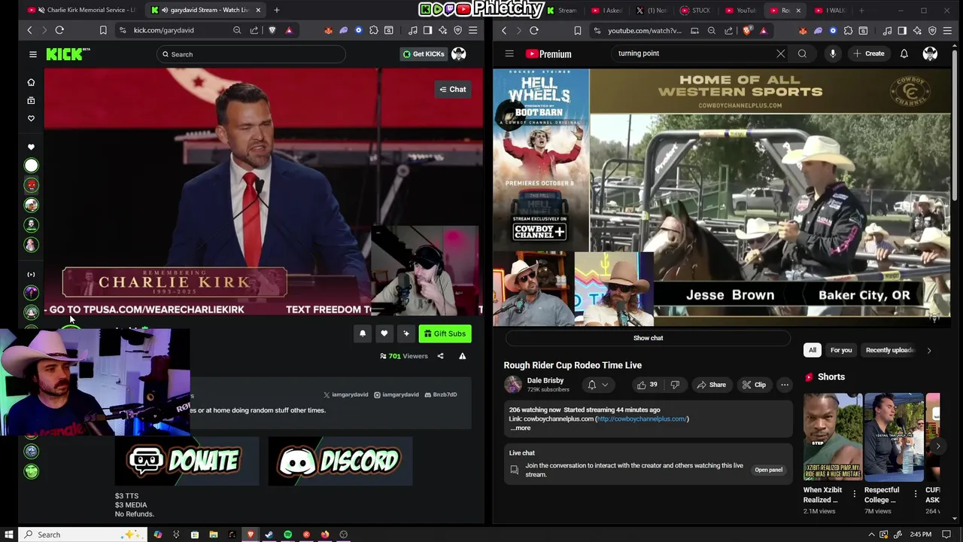963x542 pixels.
Task: Switch to Charlie Kirk Memorial Service tab
Action: [x=83, y=10]
